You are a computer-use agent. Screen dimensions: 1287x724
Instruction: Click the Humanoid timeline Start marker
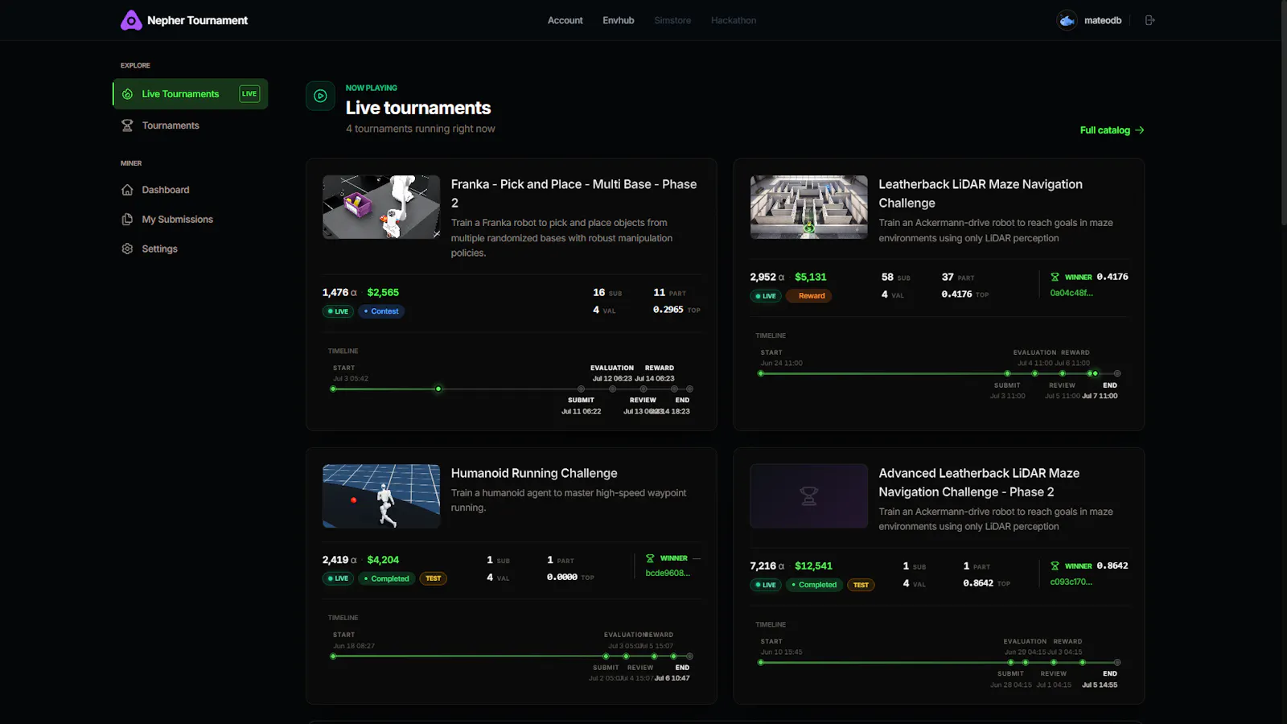pos(333,656)
